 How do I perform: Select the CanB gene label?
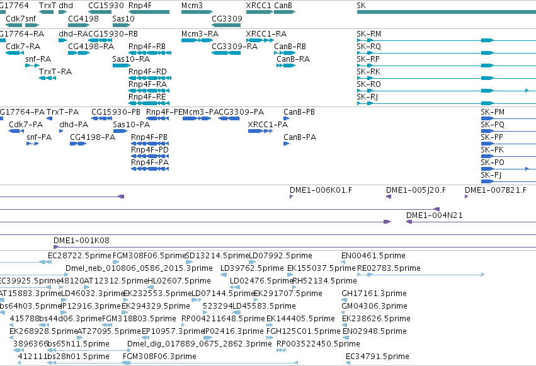tap(283, 6)
